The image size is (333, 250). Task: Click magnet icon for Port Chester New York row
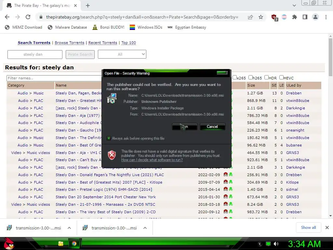(226, 197)
